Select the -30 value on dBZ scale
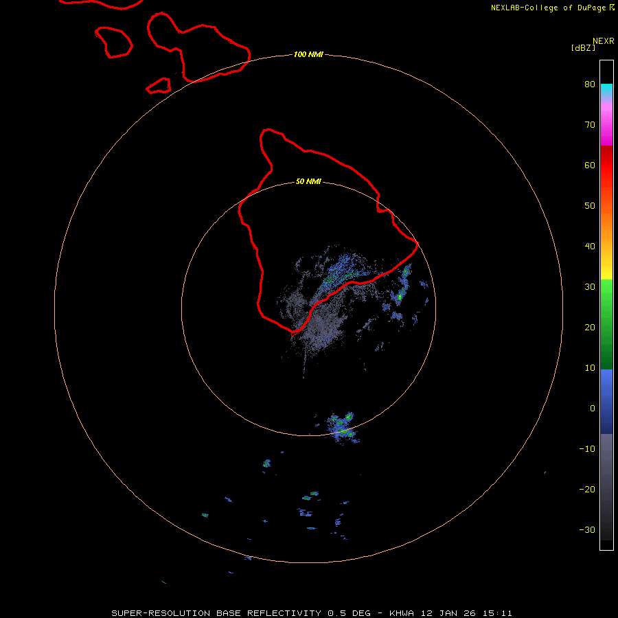 click(587, 529)
